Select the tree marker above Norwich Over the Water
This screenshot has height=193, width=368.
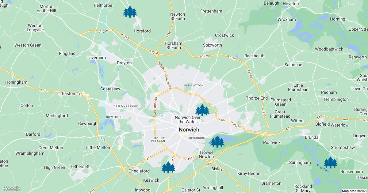click(202, 110)
